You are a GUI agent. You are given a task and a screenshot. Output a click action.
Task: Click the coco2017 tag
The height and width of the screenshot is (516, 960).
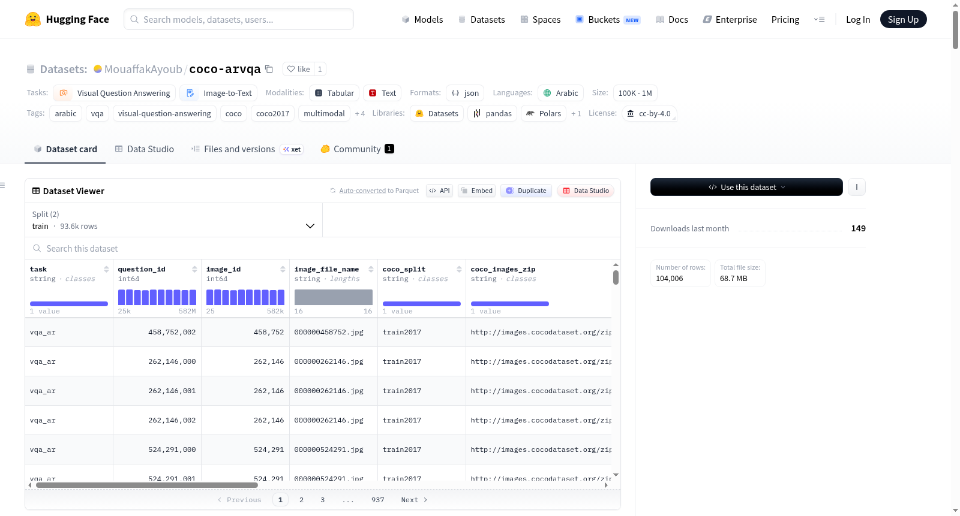[272, 113]
